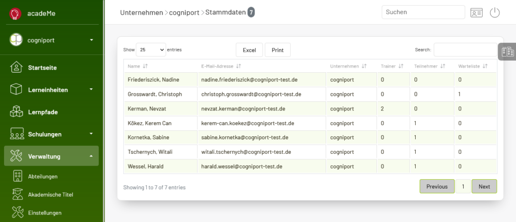Click the acadeMe lightbulb logo icon
Screen dimensions: 516x222
click(x=15, y=14)
